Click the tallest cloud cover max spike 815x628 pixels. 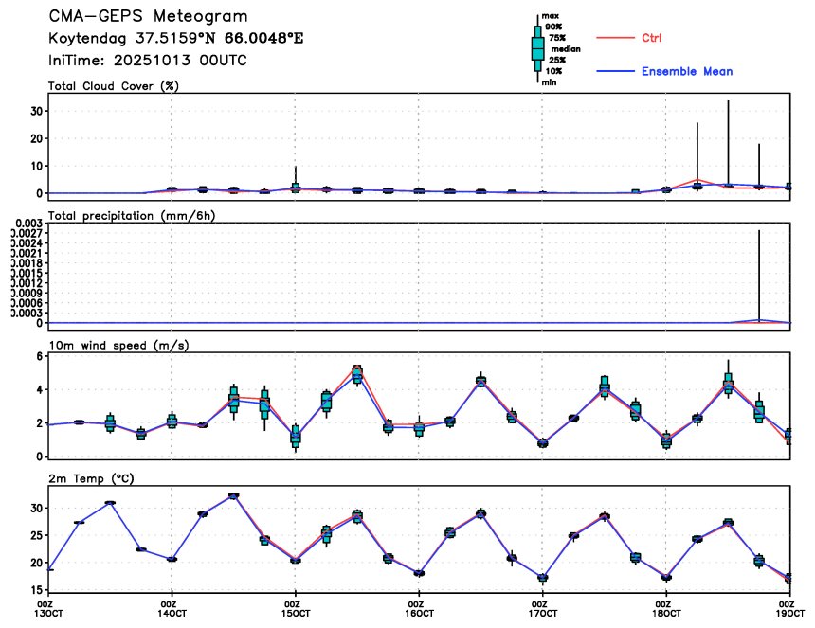coord(728,143)
